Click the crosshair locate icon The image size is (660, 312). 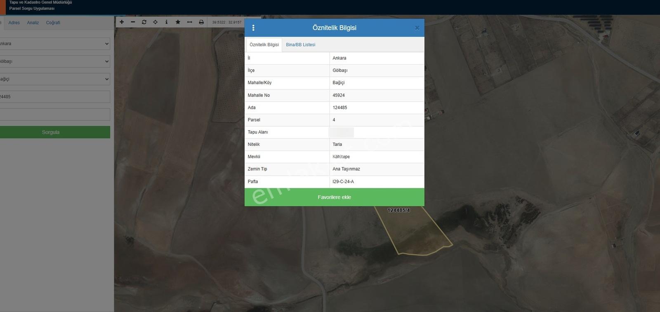(156, 22)
